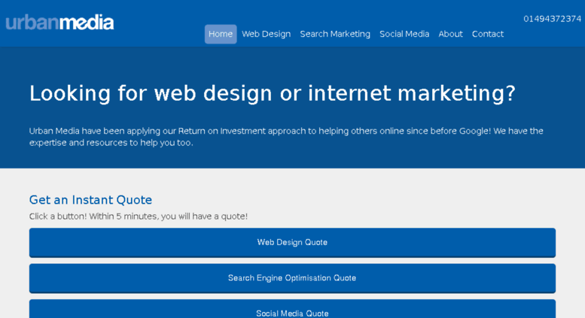This screenshot has width=585, height=318.
Task: Go to Search Marketing page
Action: [x=335, y=34]
